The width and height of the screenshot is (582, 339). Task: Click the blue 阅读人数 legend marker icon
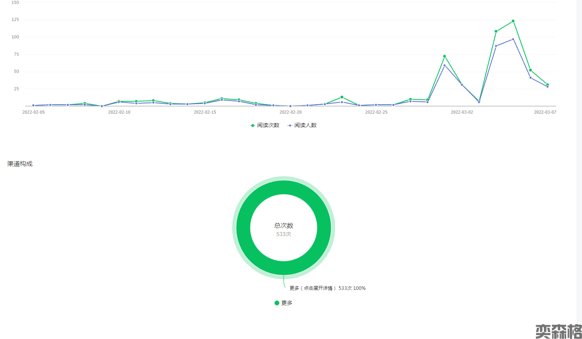290,126
